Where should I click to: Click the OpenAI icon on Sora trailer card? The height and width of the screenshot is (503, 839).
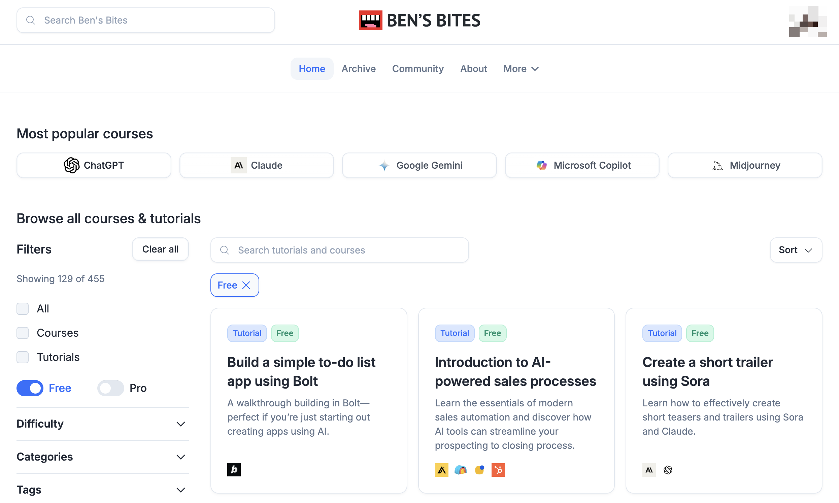pos(668,470)
